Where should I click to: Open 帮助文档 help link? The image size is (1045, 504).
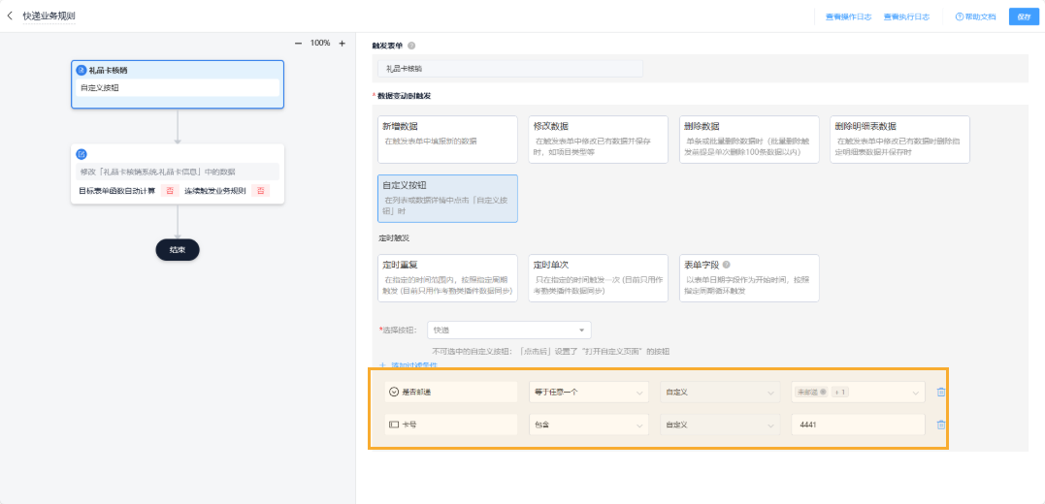(976, 16)
